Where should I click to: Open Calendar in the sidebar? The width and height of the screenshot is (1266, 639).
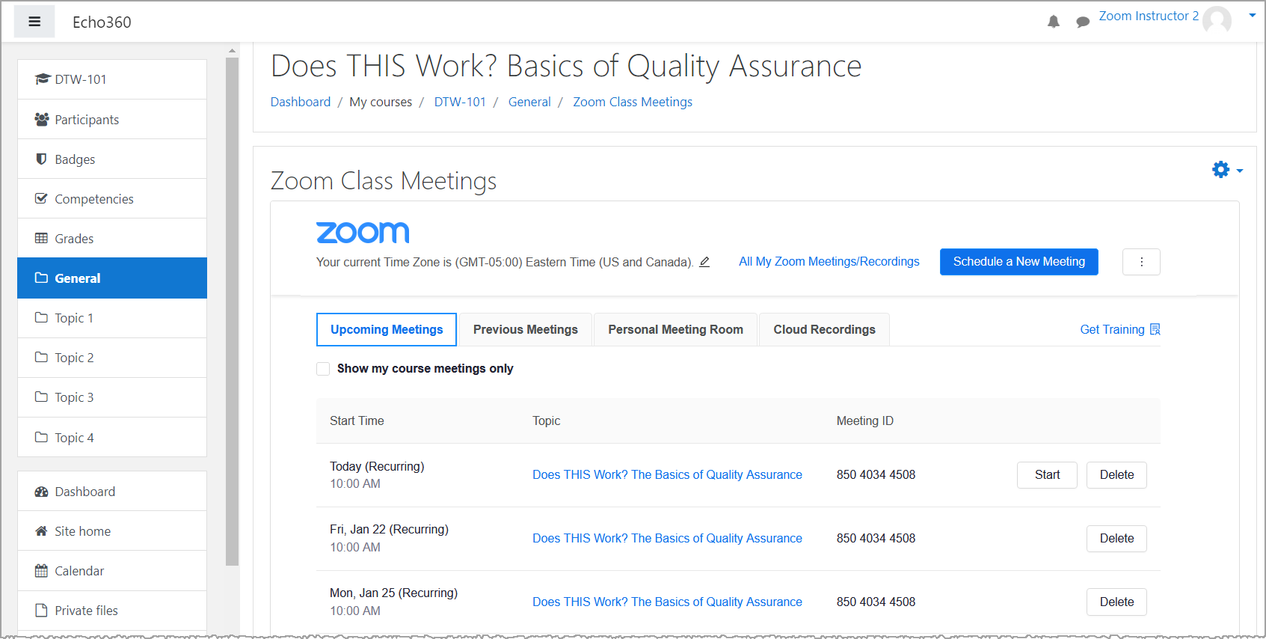coord(79,571)
